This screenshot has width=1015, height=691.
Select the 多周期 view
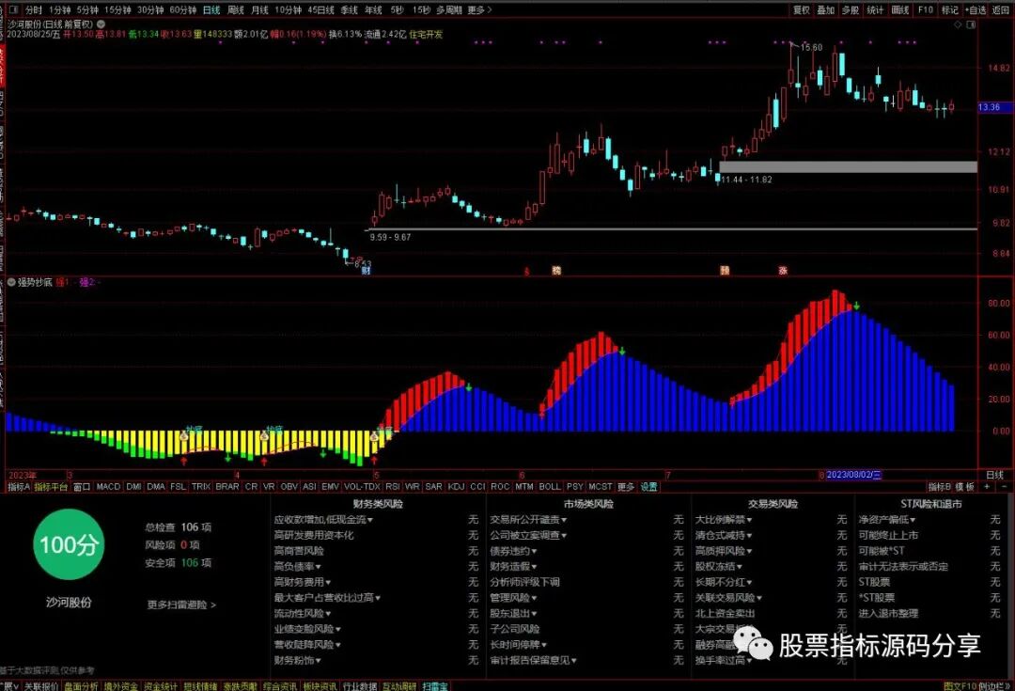pyautogui.click(x=448, y=9)
